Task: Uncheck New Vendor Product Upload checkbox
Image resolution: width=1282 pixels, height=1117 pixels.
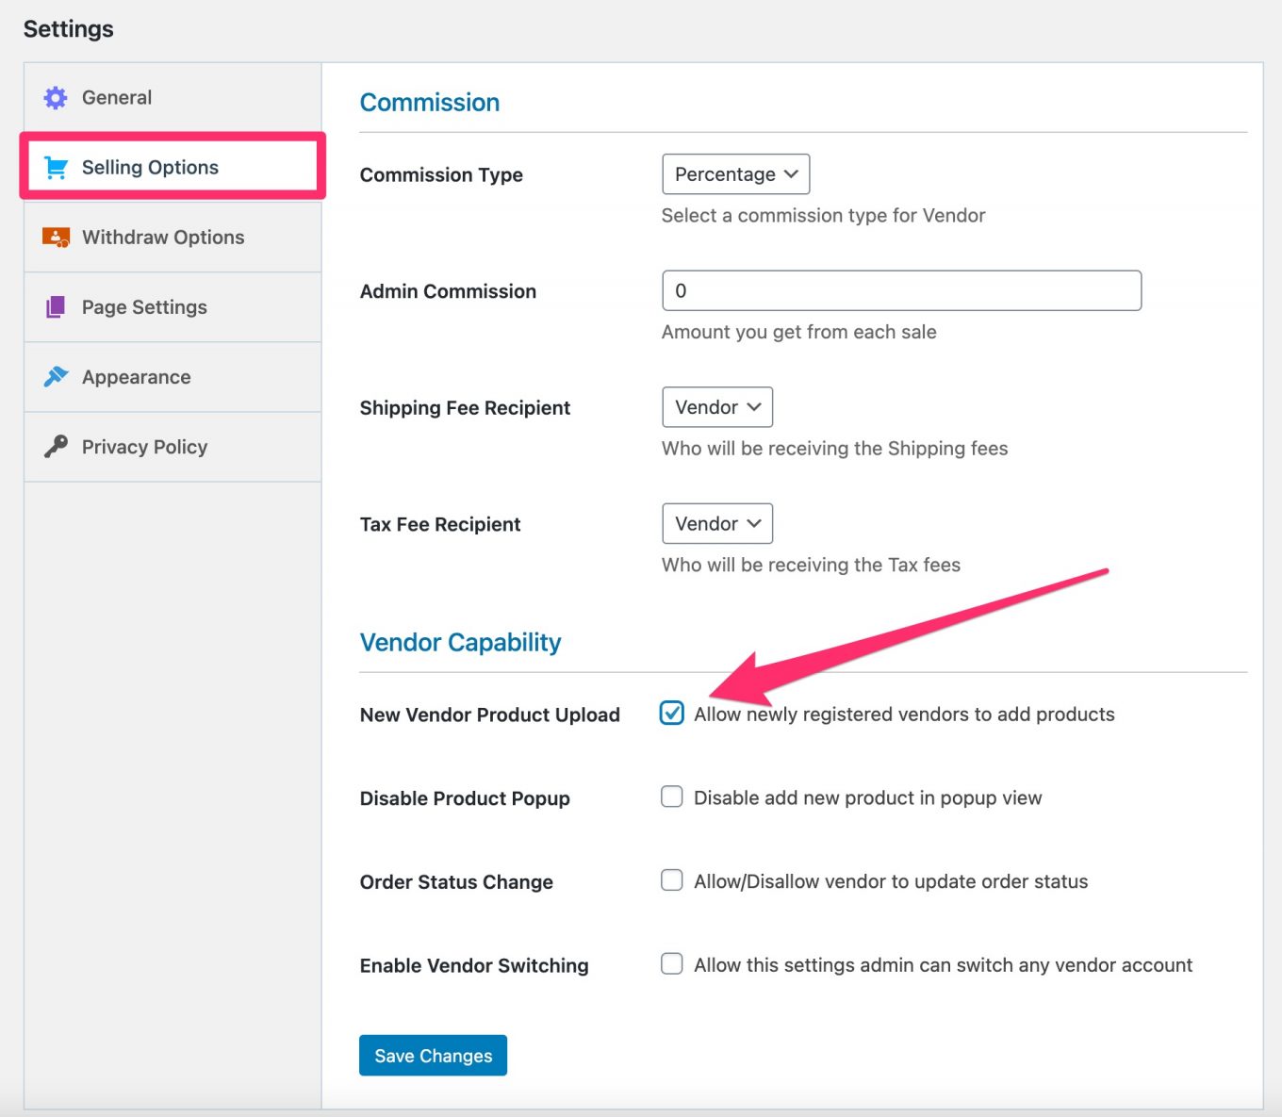Action: 671,714
